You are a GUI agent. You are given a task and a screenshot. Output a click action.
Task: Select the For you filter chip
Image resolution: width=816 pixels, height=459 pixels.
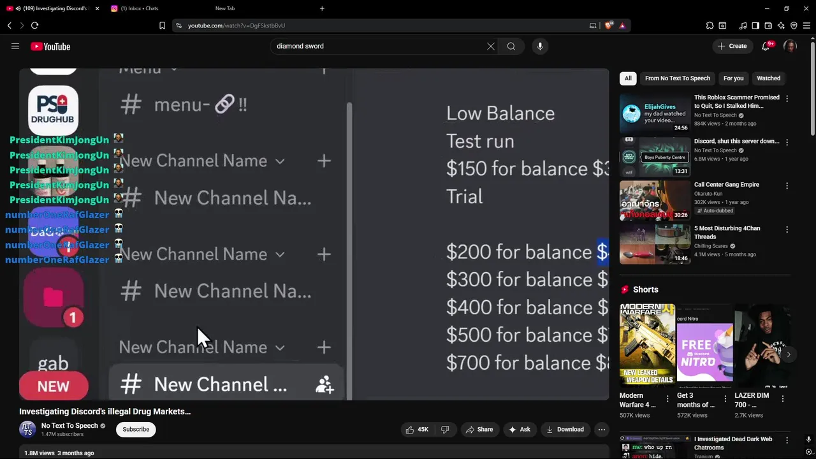point(733,78)
